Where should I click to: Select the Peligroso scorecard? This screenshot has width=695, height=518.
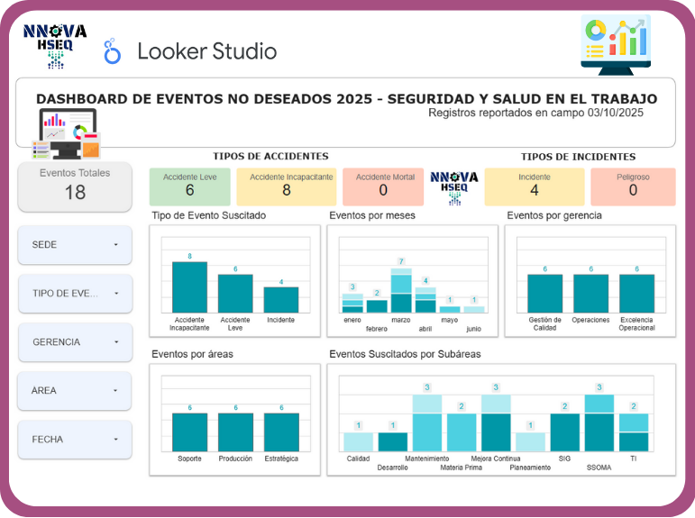633,186
